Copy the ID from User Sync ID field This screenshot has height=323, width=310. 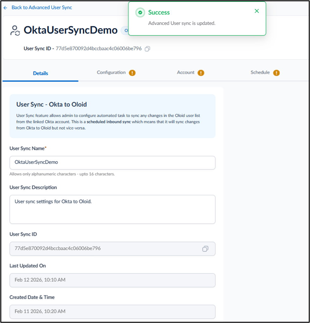click(205, 249)
